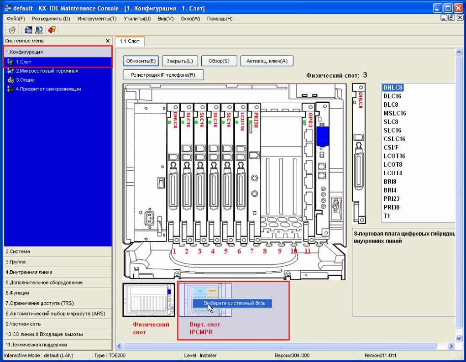This screenshot has width=466, height=362.
Task: Select the SLC16 card in slot 2
Action: click(187, 174)
